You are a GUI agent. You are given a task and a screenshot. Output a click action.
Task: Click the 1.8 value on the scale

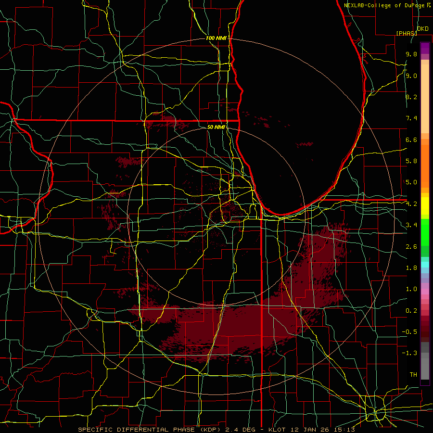411,268
